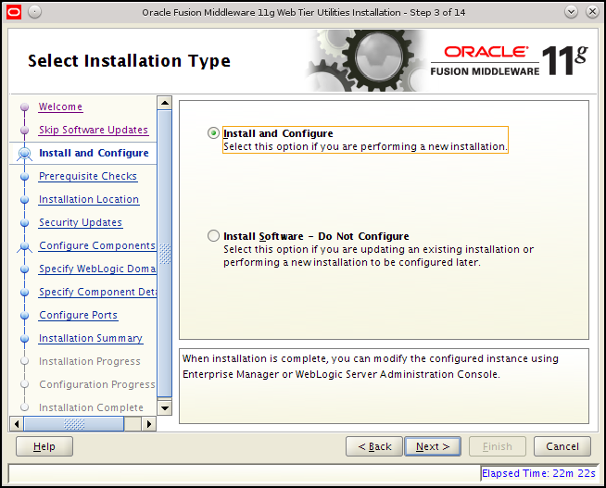Open Configure Components step
This screenshot has height=488, width=606.
click(97, 245)
